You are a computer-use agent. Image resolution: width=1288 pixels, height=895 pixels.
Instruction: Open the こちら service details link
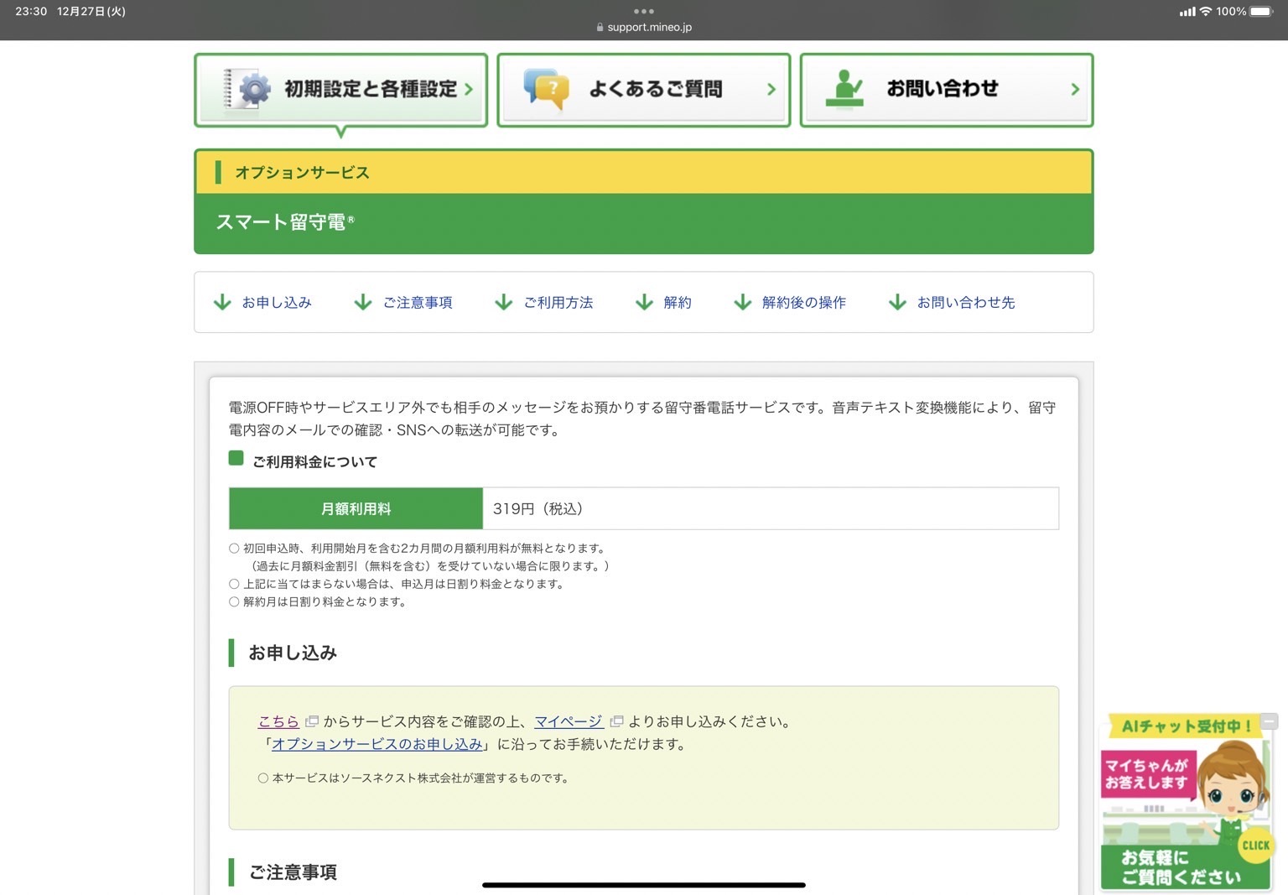[x=278, y=721]
